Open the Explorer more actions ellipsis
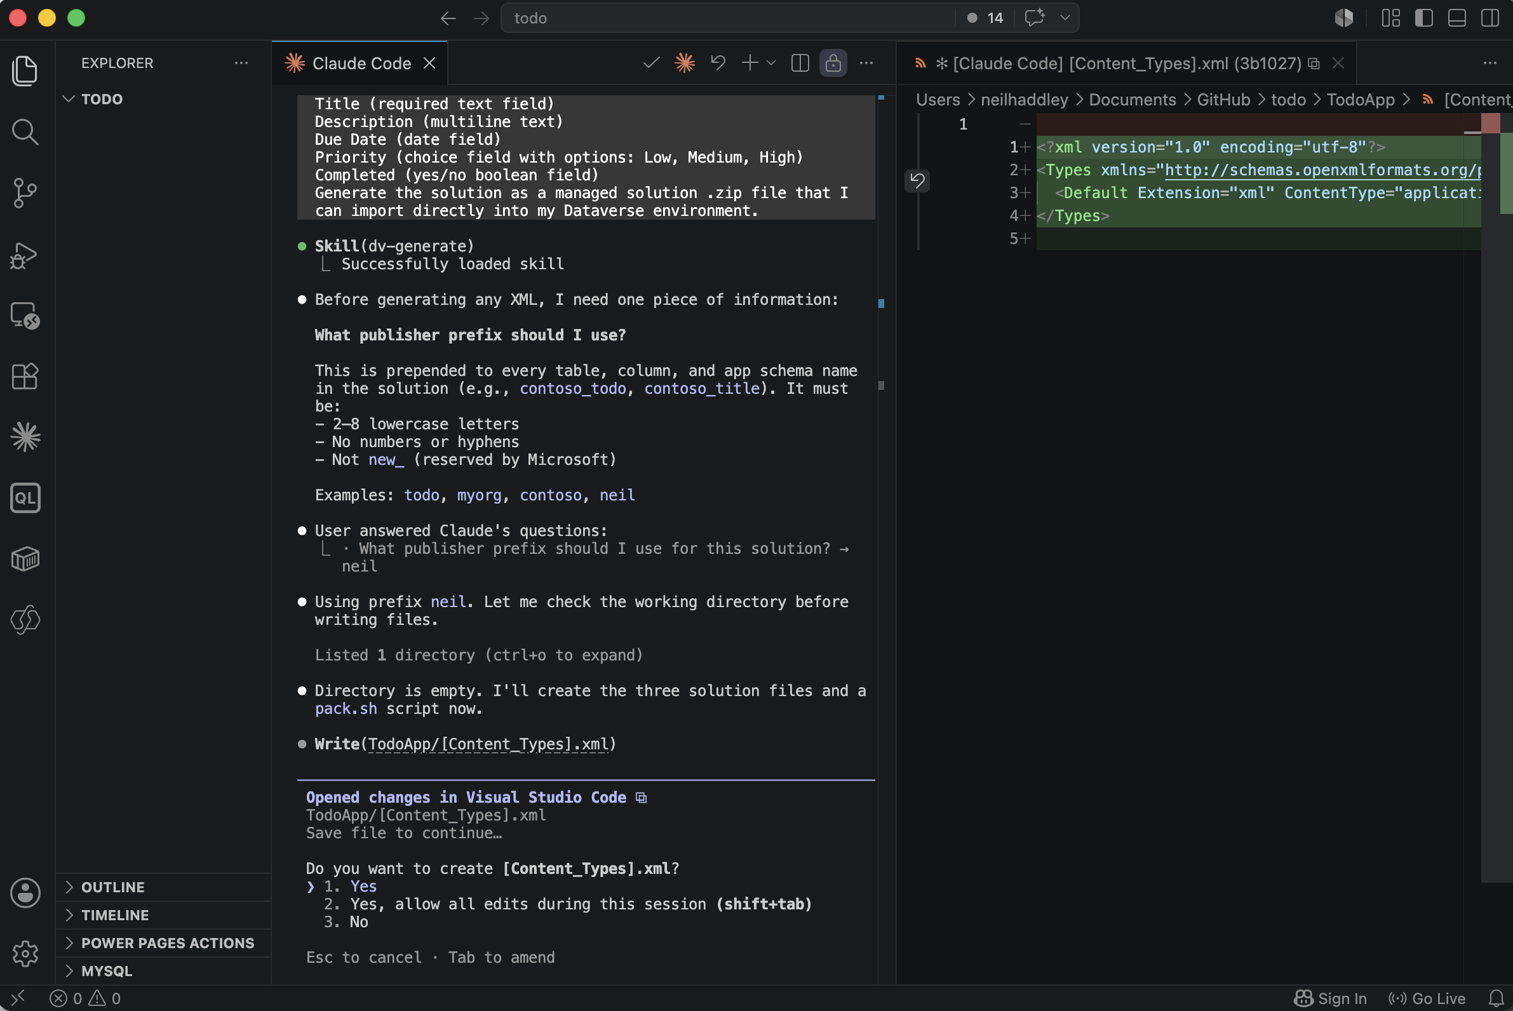The height and width of the screenshot is (1011, 1513). (241, 62)
